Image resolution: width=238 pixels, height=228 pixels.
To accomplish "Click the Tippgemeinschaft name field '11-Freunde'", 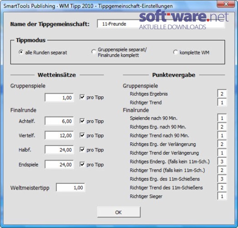I will [161, 24].
